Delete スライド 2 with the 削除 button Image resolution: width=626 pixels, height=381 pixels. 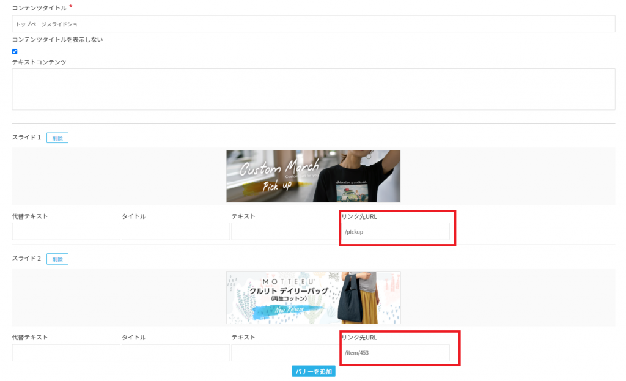point(57,259)
